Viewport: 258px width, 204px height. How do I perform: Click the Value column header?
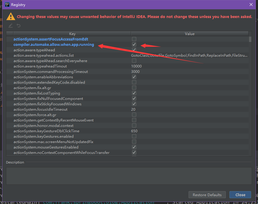(x=190, y=34)
